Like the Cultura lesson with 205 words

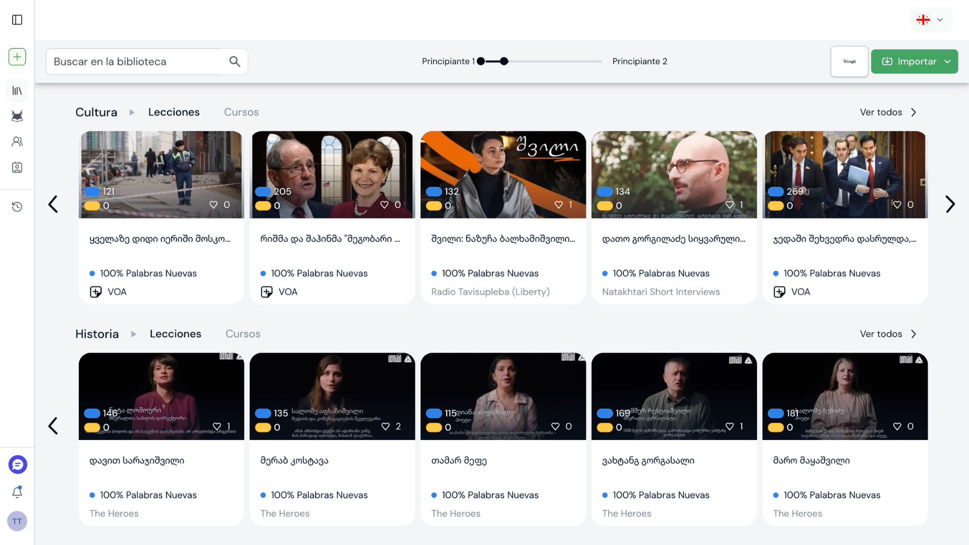click(385, 205)
